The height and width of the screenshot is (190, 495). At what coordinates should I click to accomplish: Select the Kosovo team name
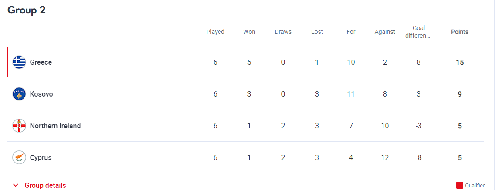pos(41,94)
